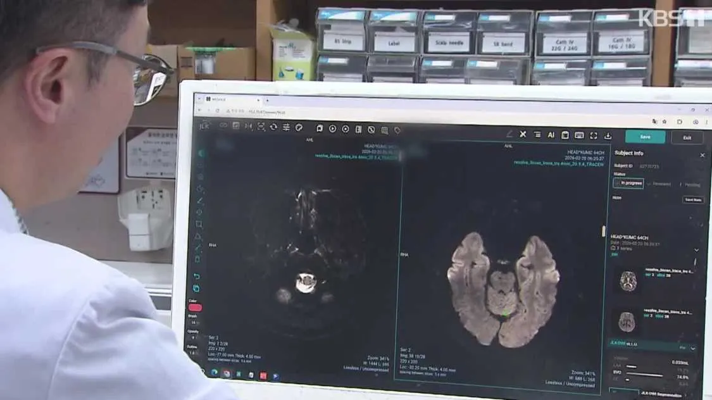Image resolution: width=712 pixels, height=400 pixels.
Task: Select the rectangle tool in the left toolbar
Action: (x=199, y=224)
